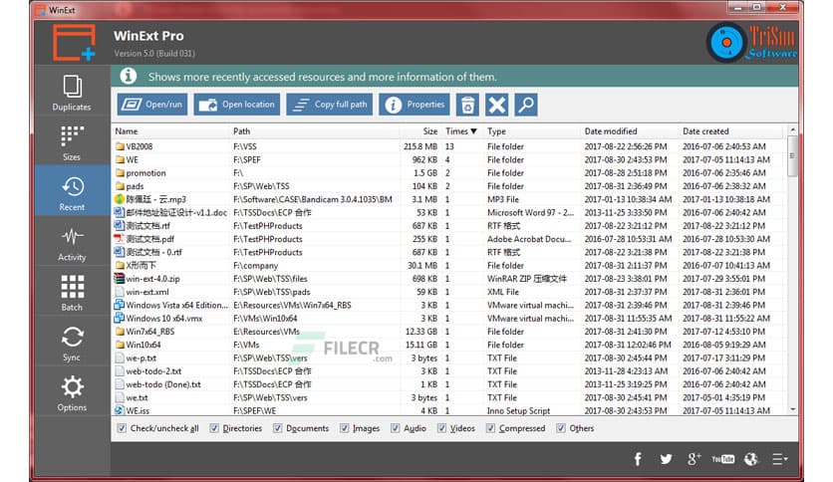Toggle the Videos filter checkbox
Screen dimensions: 833x482
click(x=441, y=428)
